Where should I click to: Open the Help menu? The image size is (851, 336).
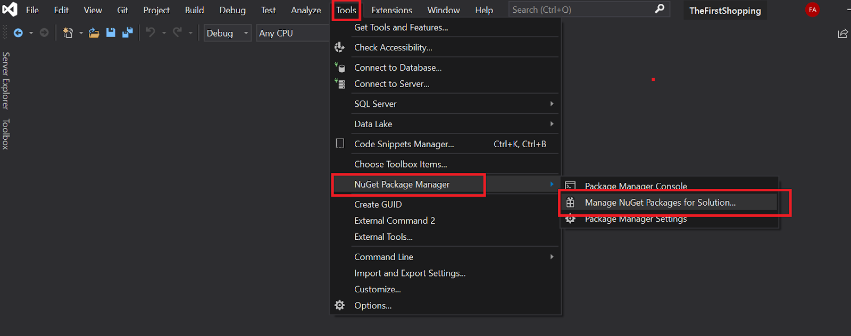tap(484, 10)
